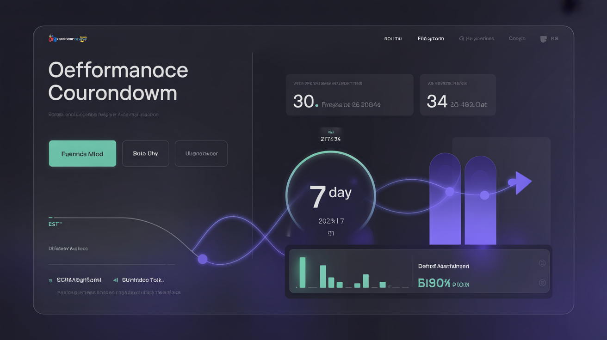Image resolution: width=607 pixels, height=340 pixels.
Task: Click the tiny icon below the 7 day date
Action: point(331,233)
